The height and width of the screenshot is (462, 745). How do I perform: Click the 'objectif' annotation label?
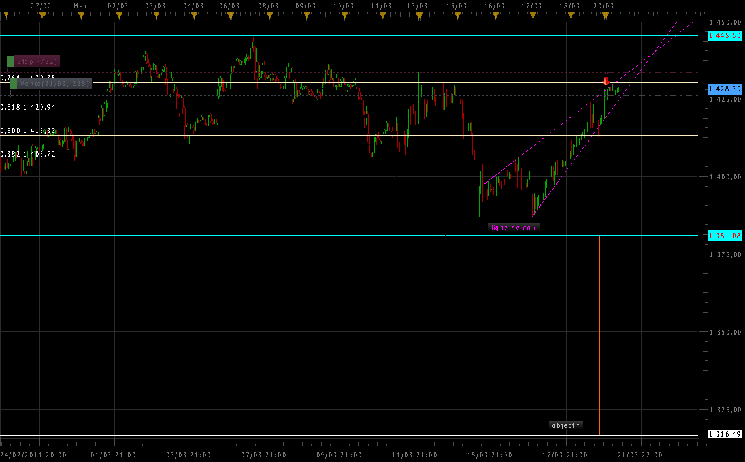[x=565, y=425]
